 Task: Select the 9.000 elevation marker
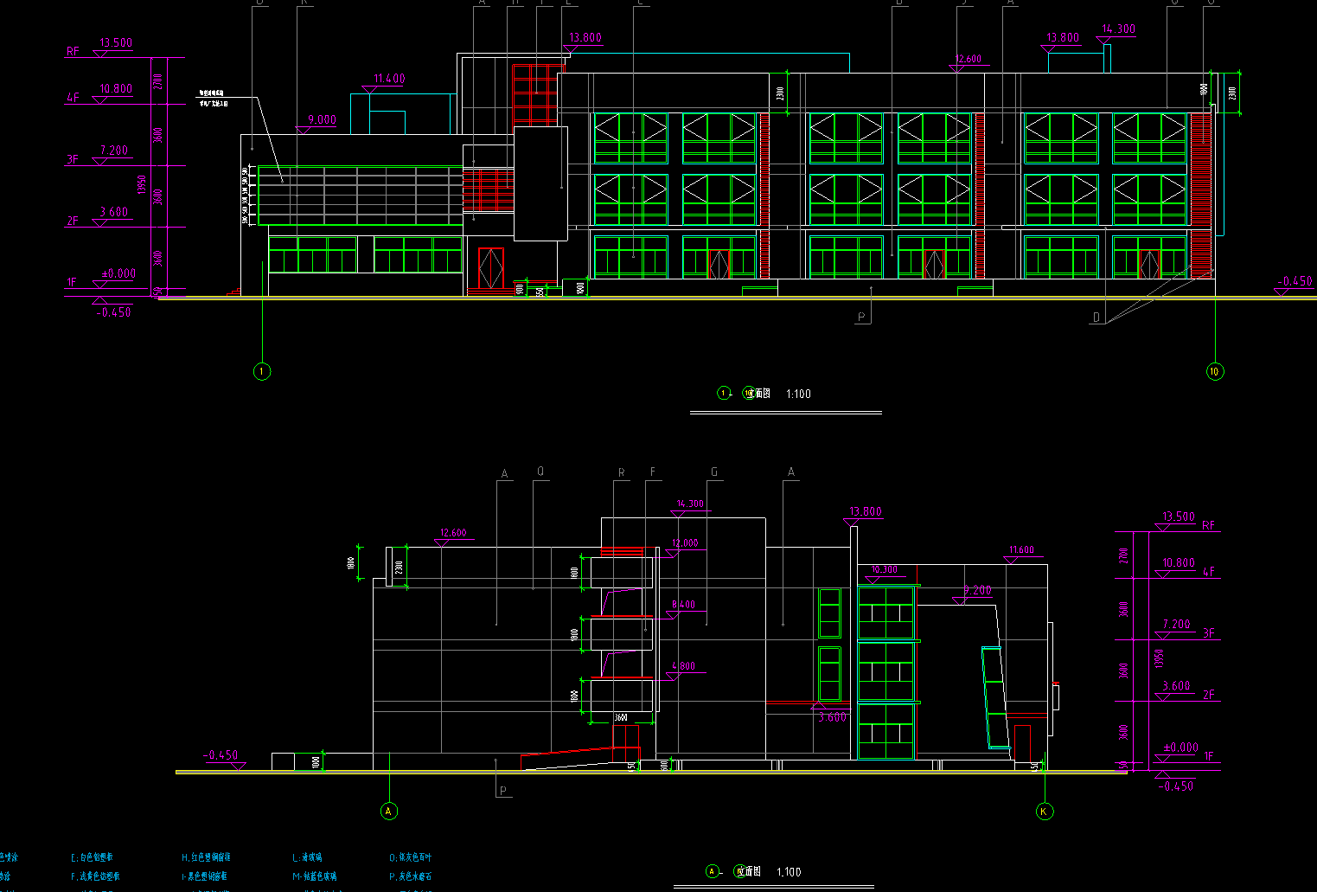tap(321, 120)
